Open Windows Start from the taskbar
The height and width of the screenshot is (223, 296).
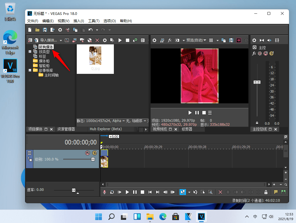click(98, 217)
